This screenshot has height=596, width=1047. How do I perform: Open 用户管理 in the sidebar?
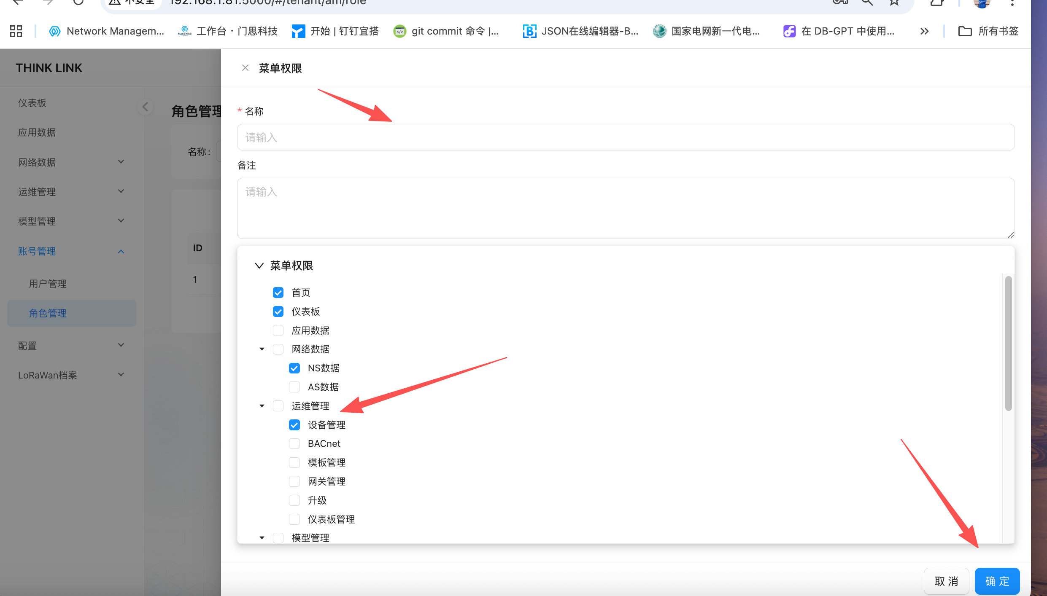[48, 284]
